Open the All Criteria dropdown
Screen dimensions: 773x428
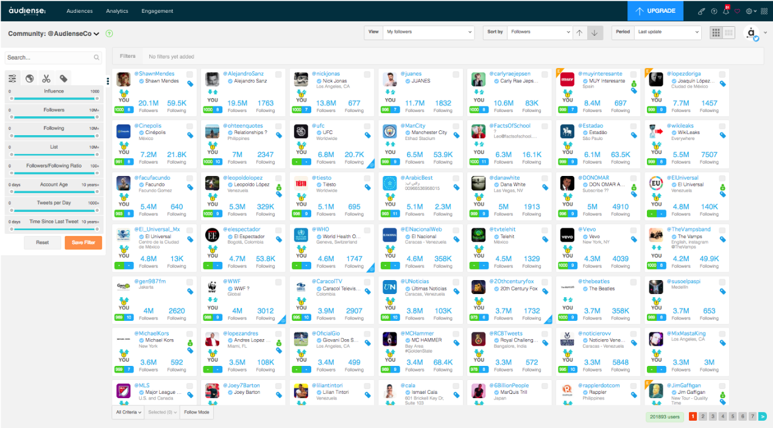[129, 412]
